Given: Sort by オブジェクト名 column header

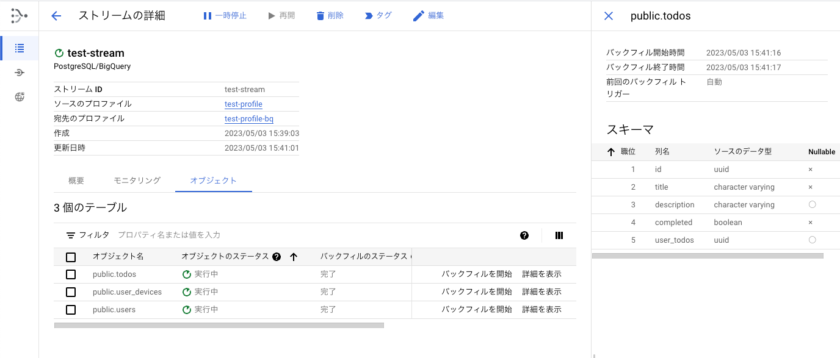Looking at the screenshot, I should coord(118,257).
